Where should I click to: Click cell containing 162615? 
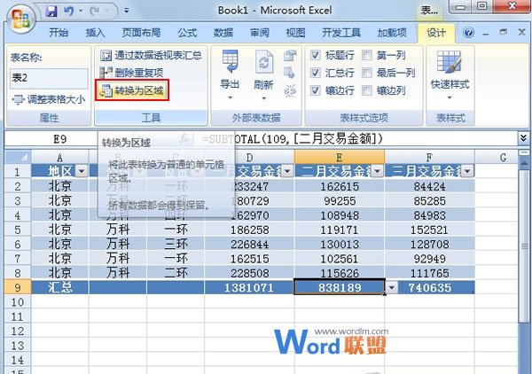(x=340, y=186)
